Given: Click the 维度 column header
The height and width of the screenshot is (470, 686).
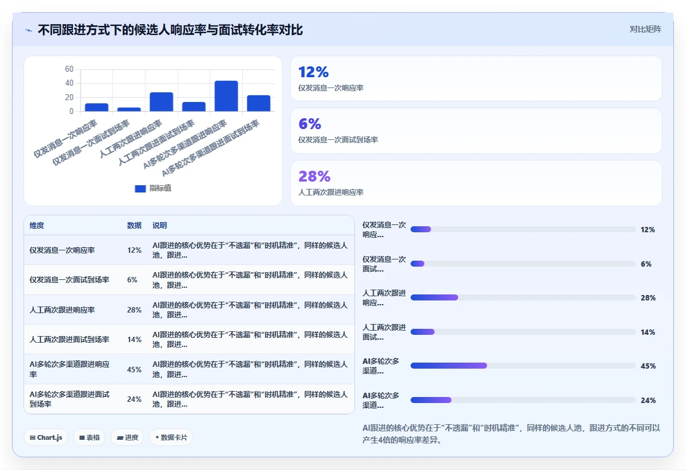Looking at the screenshot, I should click(x=37, y=226).
